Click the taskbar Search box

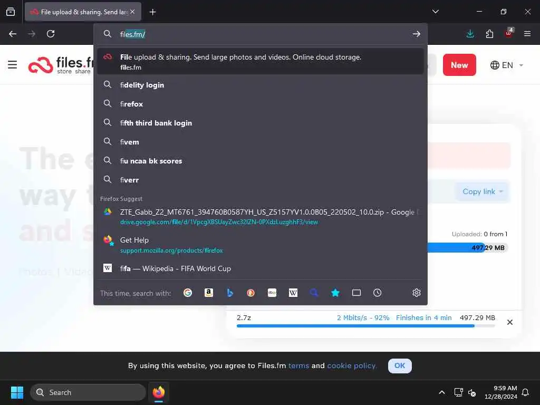[88, 392]
